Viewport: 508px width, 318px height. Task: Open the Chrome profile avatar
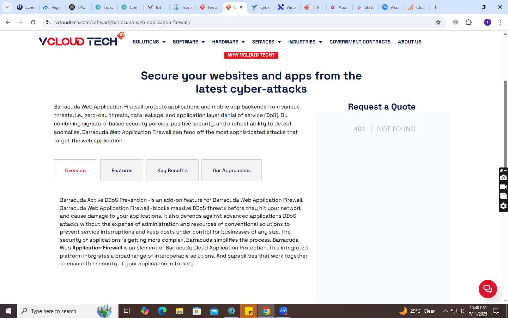coord(488,22)
